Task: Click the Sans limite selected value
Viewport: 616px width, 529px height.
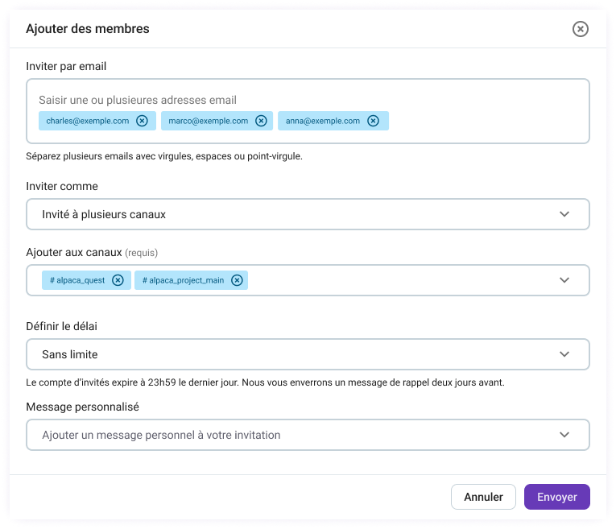Action: point(70,354)
